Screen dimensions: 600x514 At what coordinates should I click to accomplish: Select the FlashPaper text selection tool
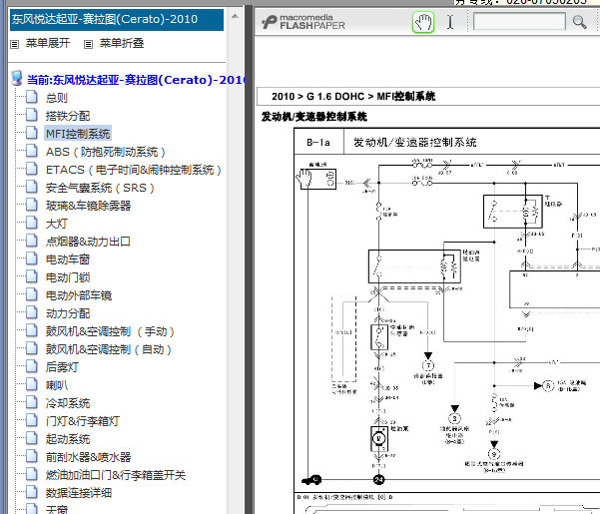tap(450, 22)
